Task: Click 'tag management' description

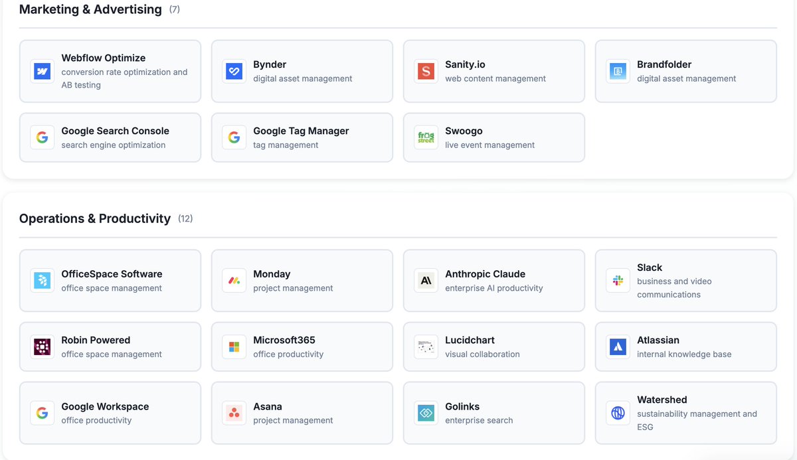Action: pyautogui.click(x=286, y=145)
